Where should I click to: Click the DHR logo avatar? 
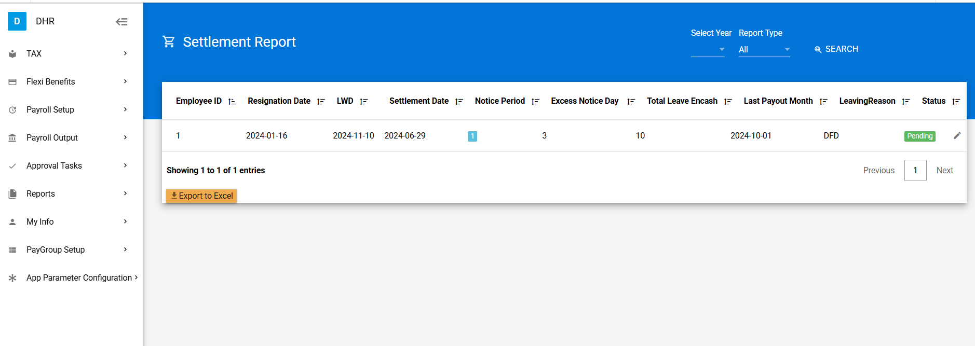pos(17,21)
